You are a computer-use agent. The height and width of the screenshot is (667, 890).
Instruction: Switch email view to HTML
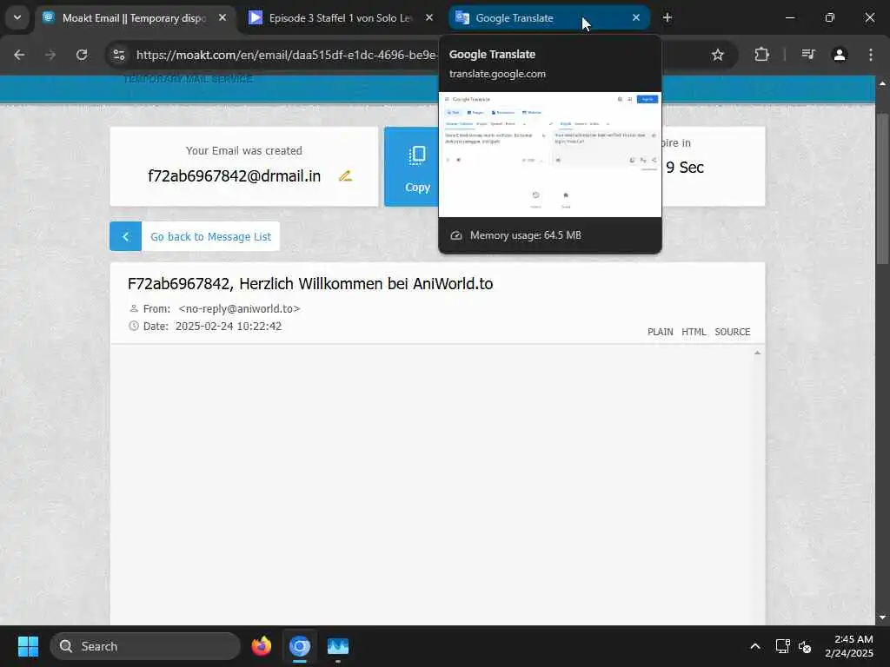[x=694, y=332]
